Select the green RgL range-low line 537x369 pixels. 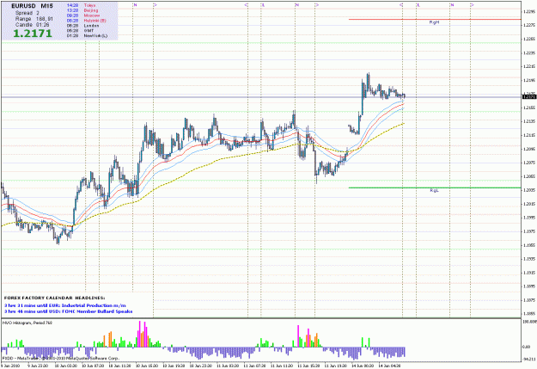(x=435, y=188)
